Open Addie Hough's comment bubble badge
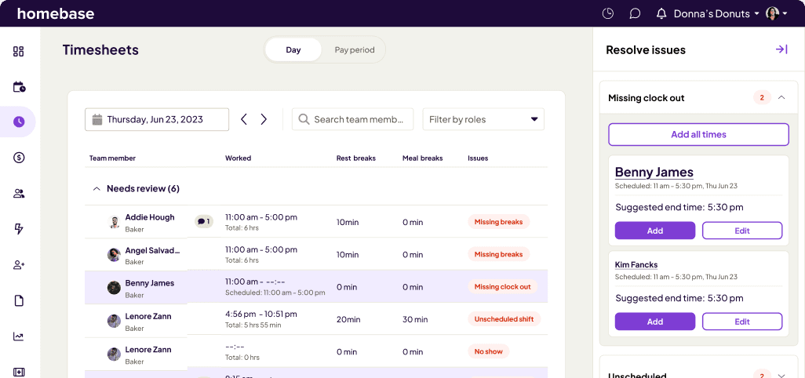The width and height of the screenshot is (805, 378). point(204,222)
